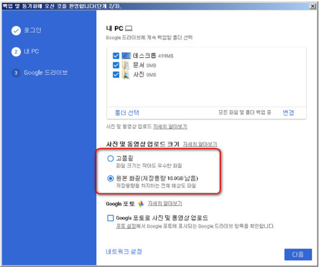This screenshot has height=268, width=320.
Task: Go to 로그인 step in sidebar
Action: coord(33,30)
